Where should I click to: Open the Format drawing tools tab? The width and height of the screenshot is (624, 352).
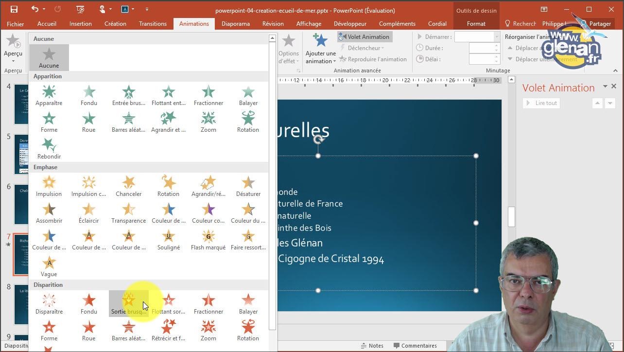click(476, 24)
